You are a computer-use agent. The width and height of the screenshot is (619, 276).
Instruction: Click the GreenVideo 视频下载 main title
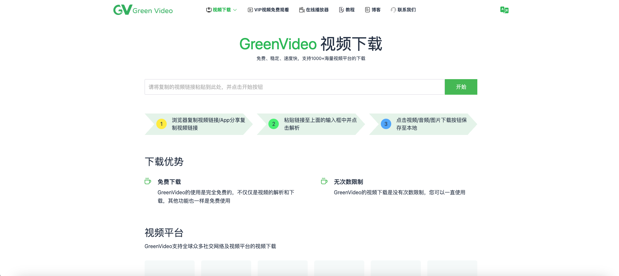[x=311, y=44]
